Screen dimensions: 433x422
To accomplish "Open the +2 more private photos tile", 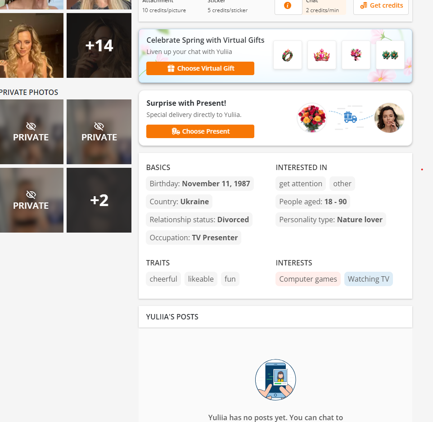I will 99,200.
